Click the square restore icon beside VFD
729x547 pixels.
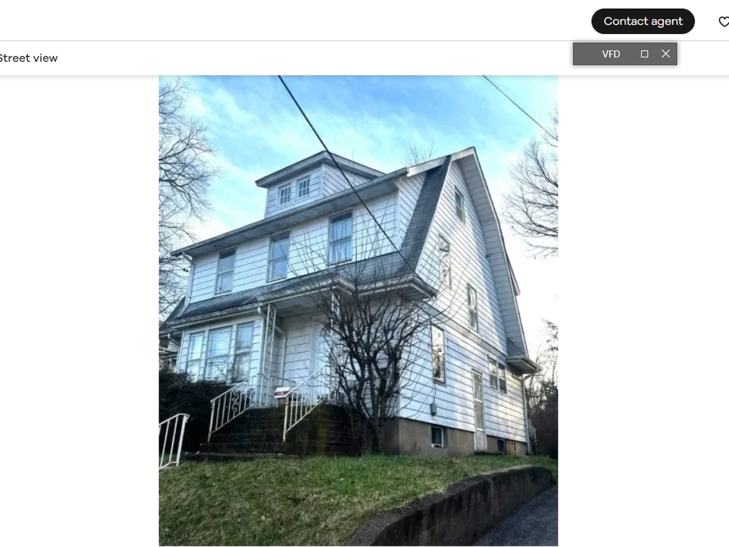pos(645,54)
